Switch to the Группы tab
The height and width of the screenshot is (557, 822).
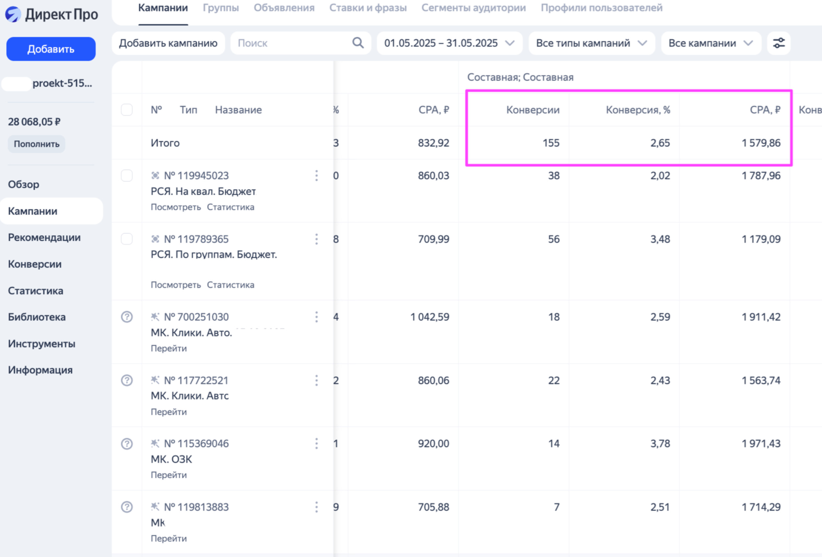[221, 8]
